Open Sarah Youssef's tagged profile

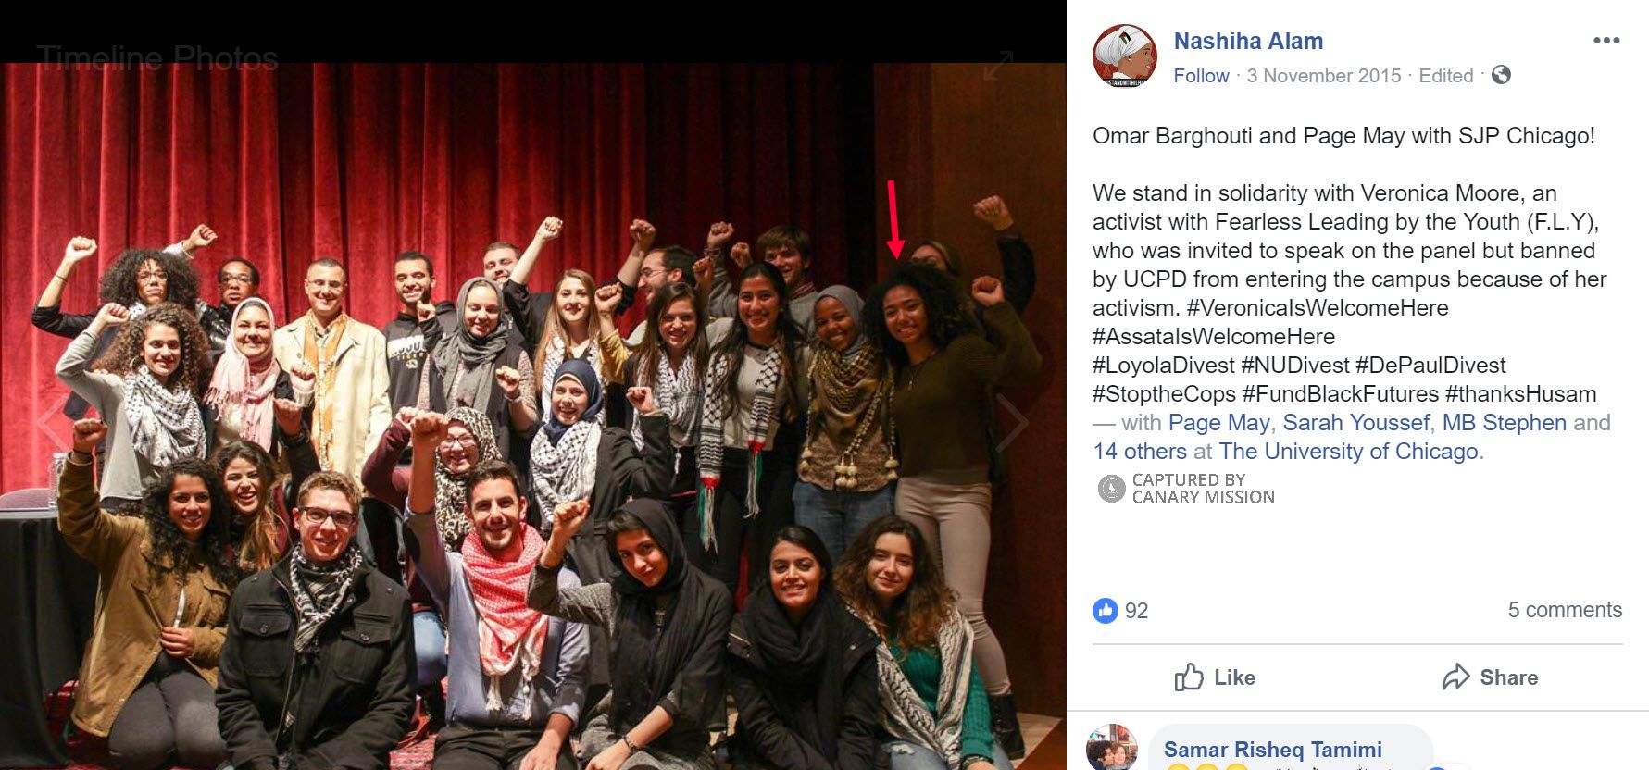1355,423
